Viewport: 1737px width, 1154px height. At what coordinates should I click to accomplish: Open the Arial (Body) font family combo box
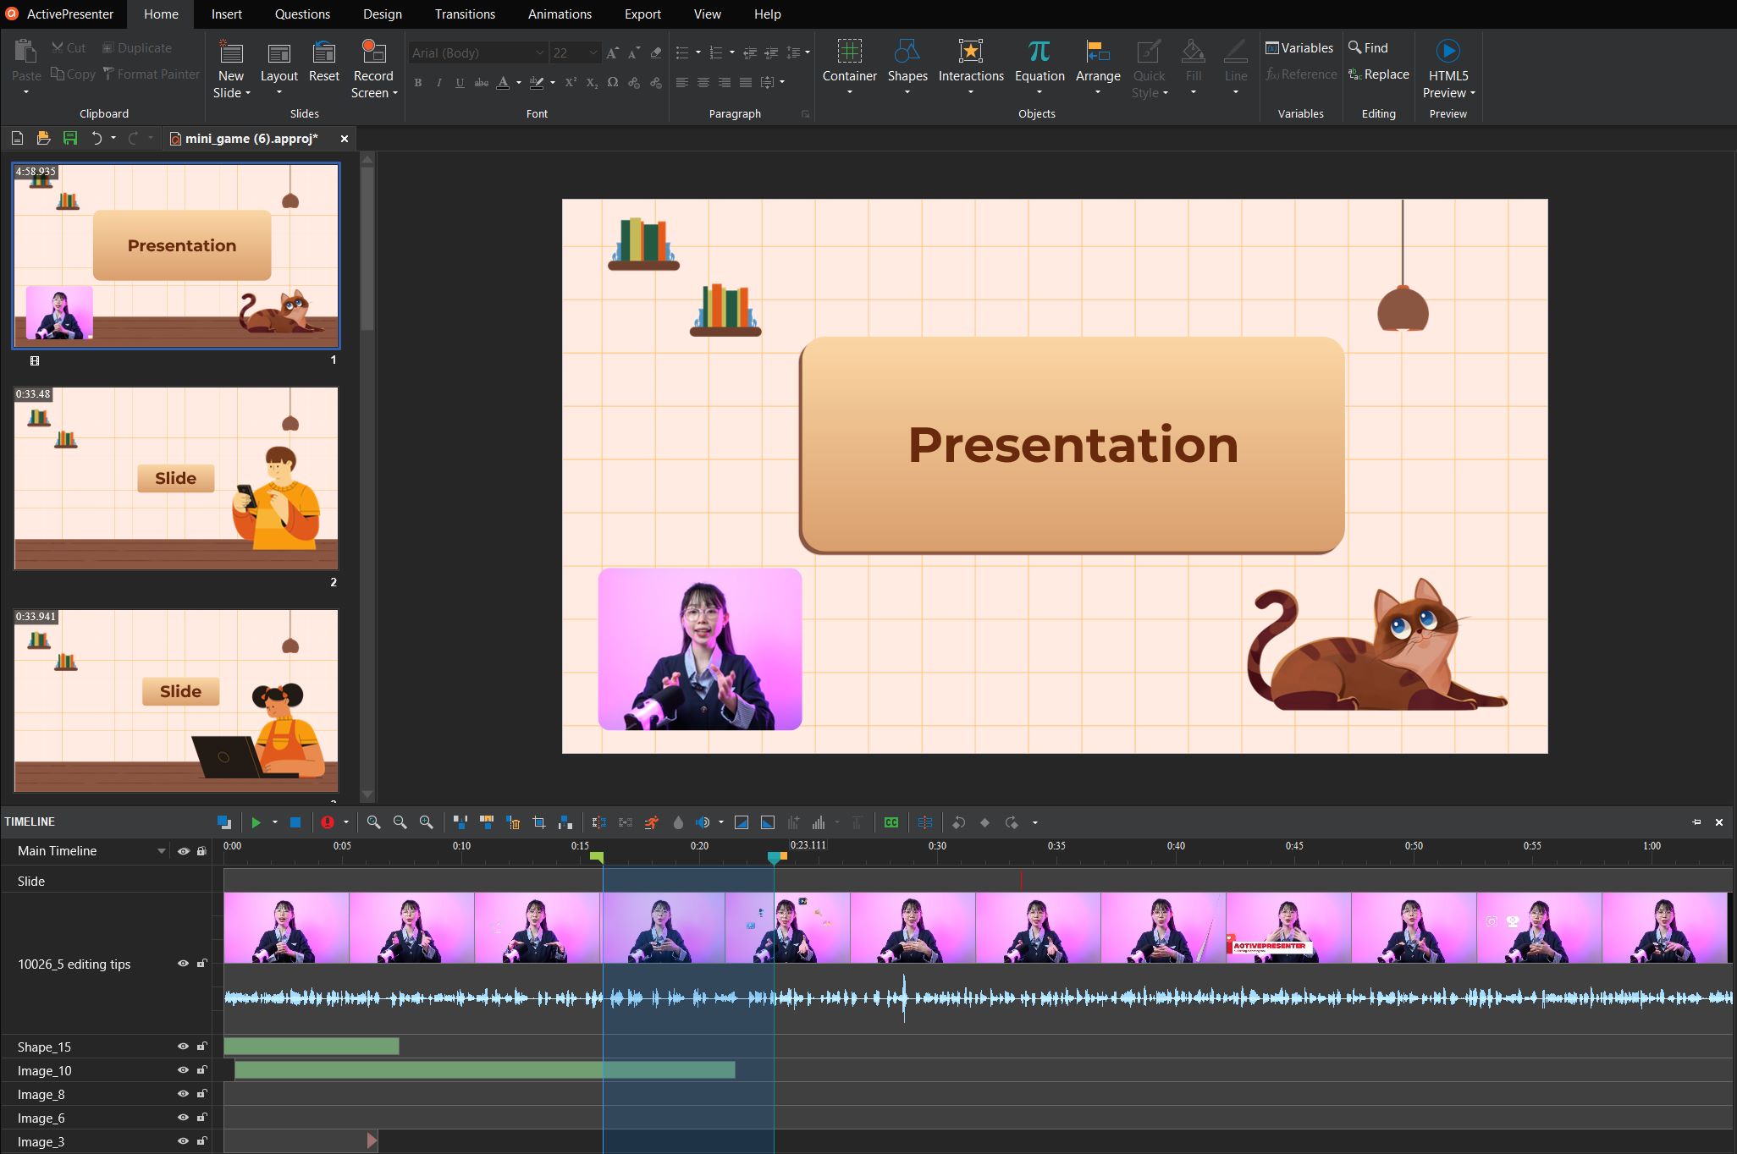tap(478, 52)
